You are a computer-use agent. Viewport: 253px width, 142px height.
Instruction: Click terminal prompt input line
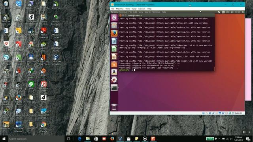point(166,70)
